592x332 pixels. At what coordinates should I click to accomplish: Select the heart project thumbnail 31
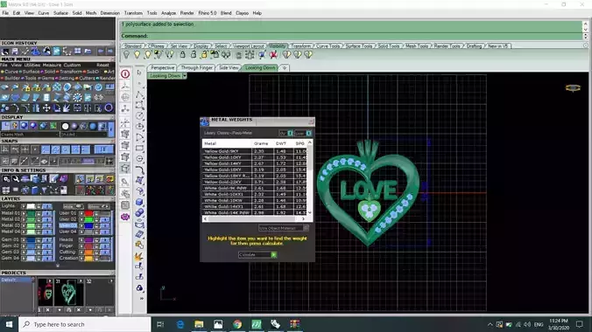68,293
